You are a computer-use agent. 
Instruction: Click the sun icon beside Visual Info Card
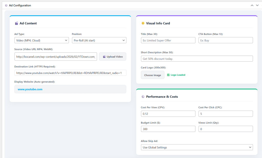(x=143, y=23)
